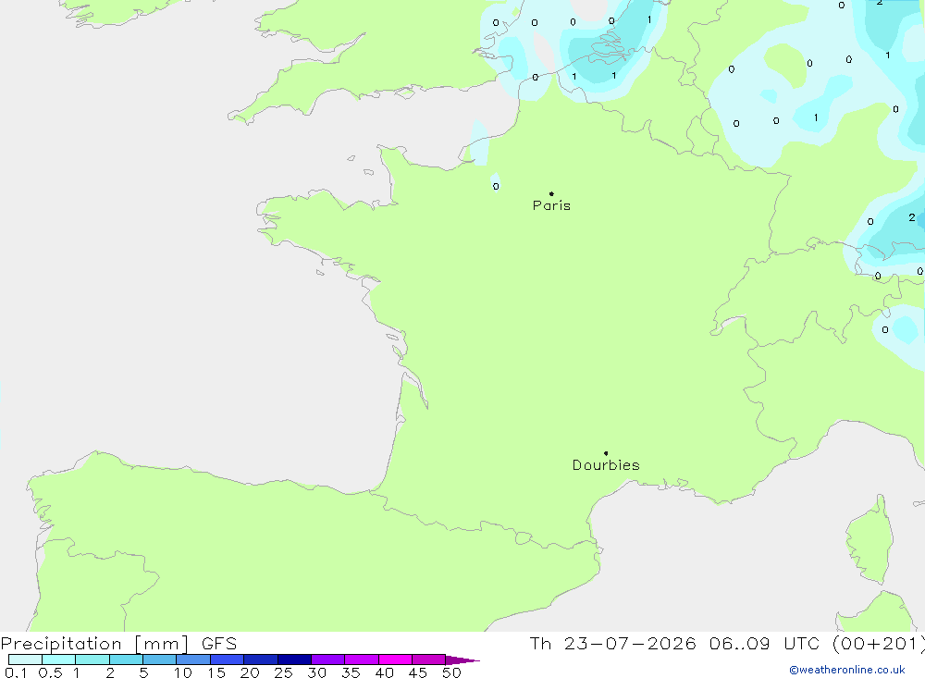Click the 'Th' weekday abbreviation text
925x678 pixels.
click(x=540, y=644)
